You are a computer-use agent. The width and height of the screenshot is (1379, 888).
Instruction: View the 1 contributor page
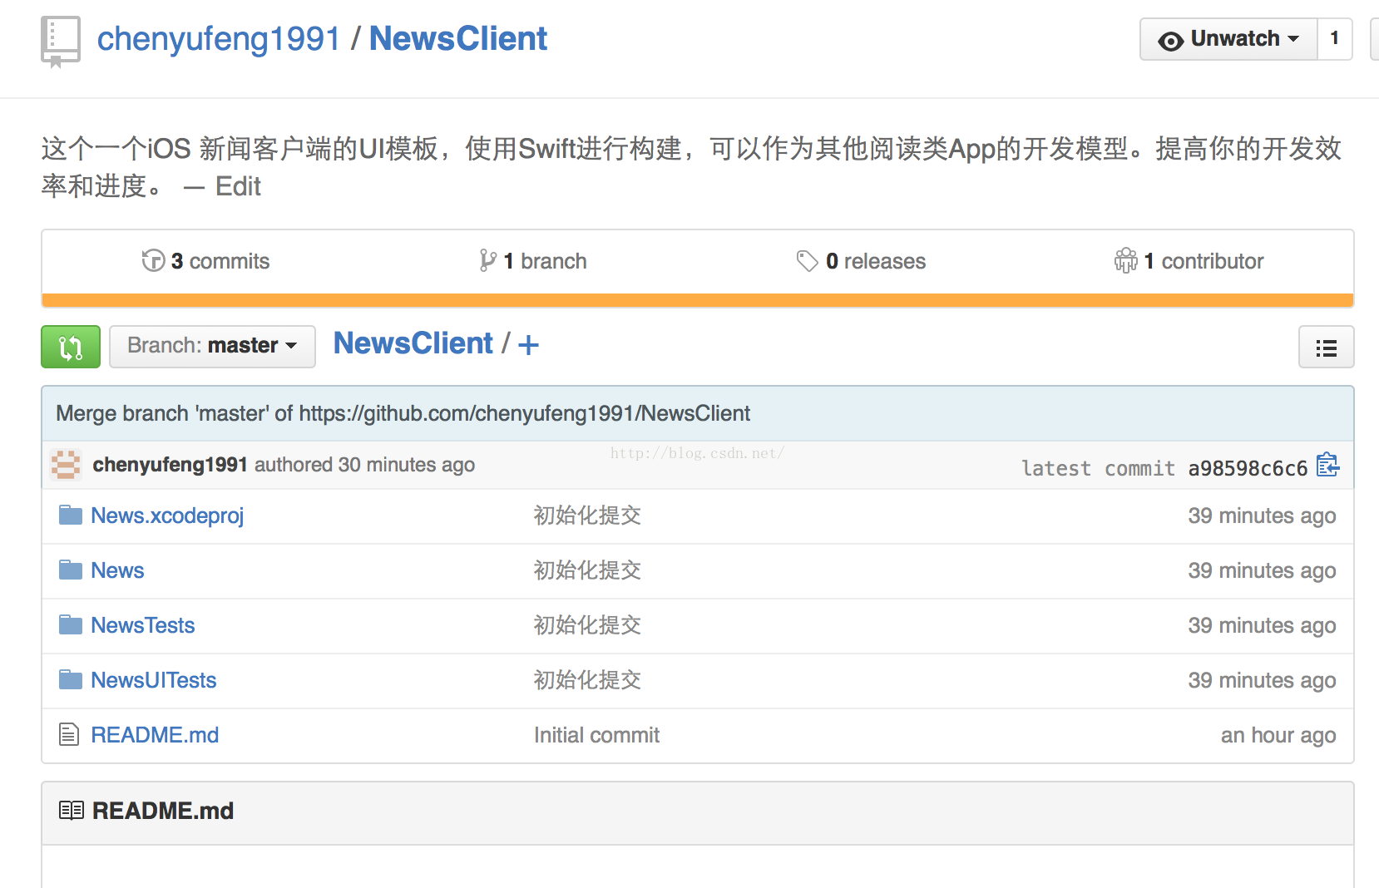[1189, 261]
